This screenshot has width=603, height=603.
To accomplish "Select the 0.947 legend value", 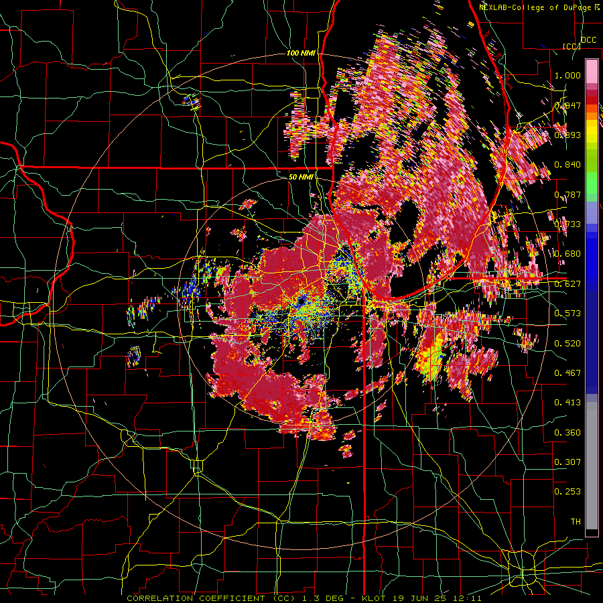I will point(567,105).
